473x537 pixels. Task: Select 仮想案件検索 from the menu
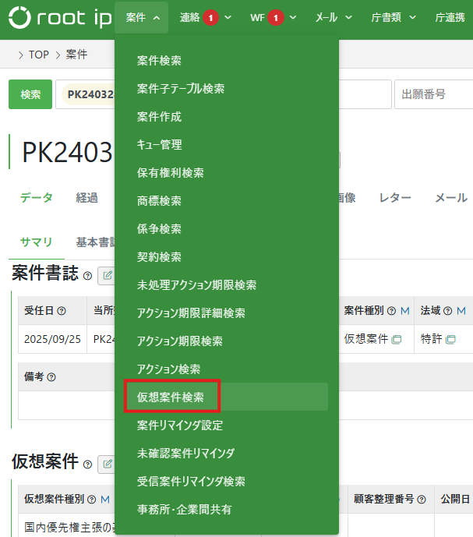(x=171, y=397)
